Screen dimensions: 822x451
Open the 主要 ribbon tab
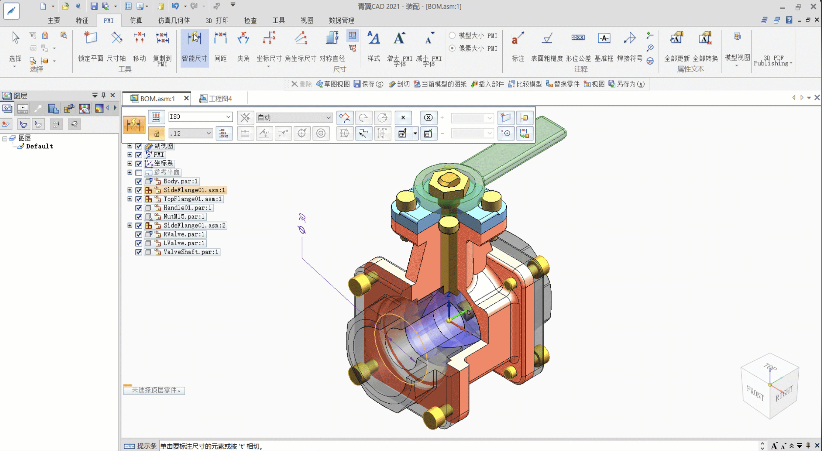54,20
